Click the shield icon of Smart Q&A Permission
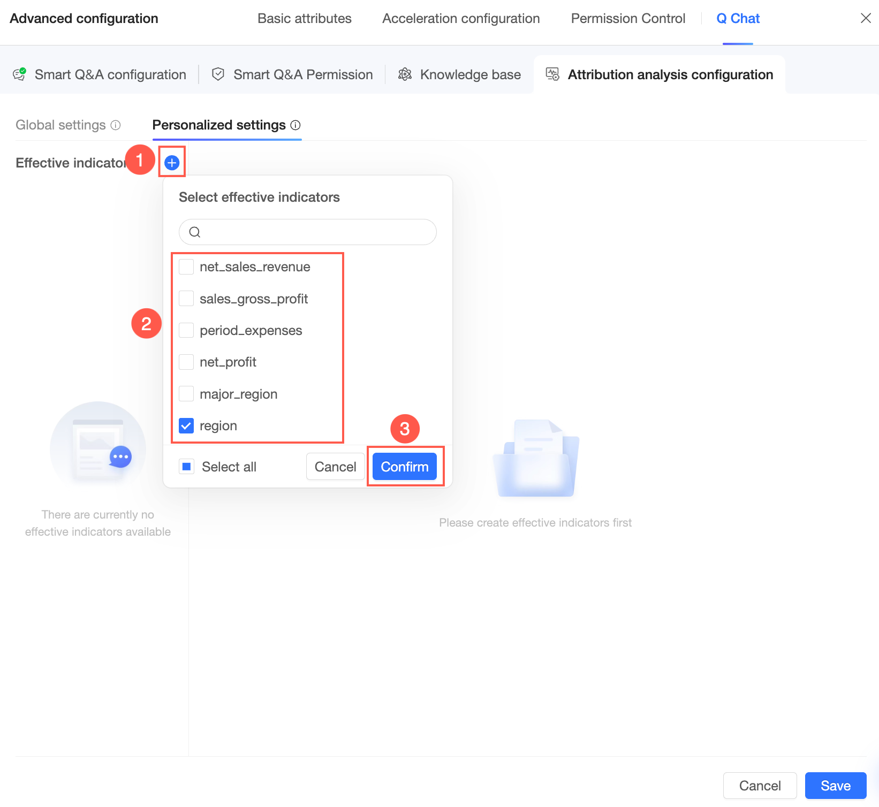 pyautogui.click(x=218, y=74)
